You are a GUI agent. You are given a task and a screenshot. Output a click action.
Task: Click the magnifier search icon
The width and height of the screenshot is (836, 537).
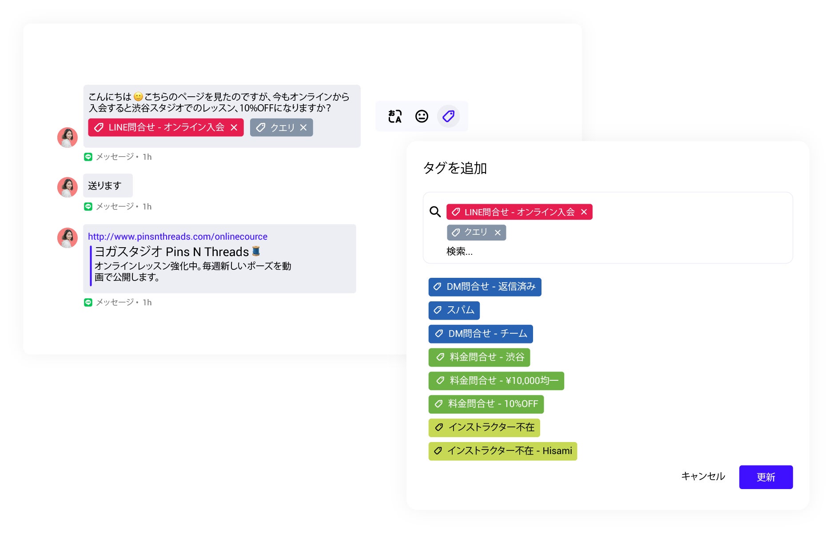click(435, 212)
